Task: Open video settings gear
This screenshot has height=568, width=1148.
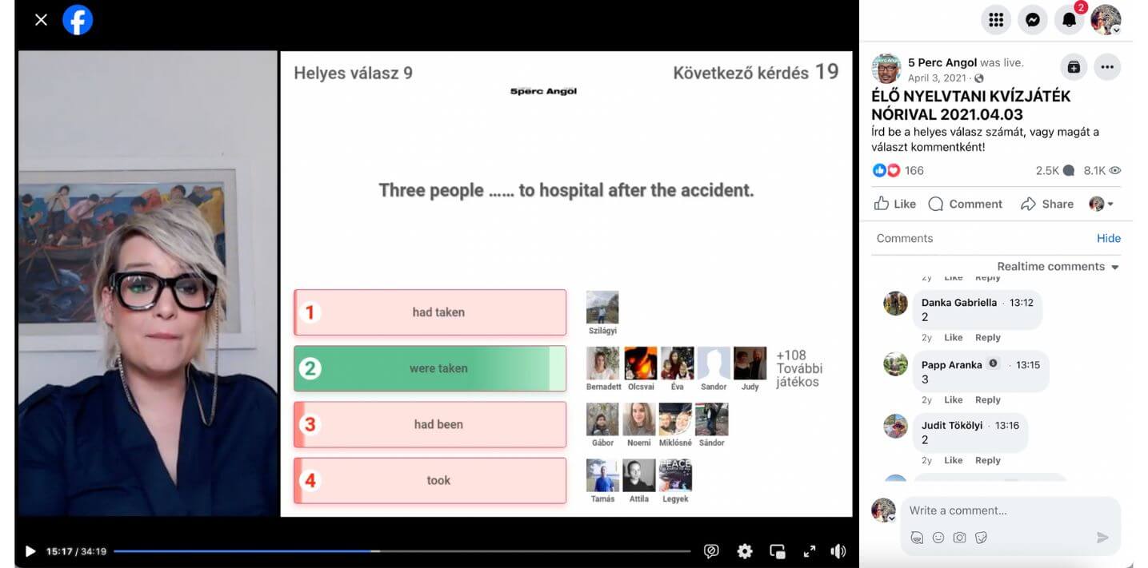Action: (745, 551)
